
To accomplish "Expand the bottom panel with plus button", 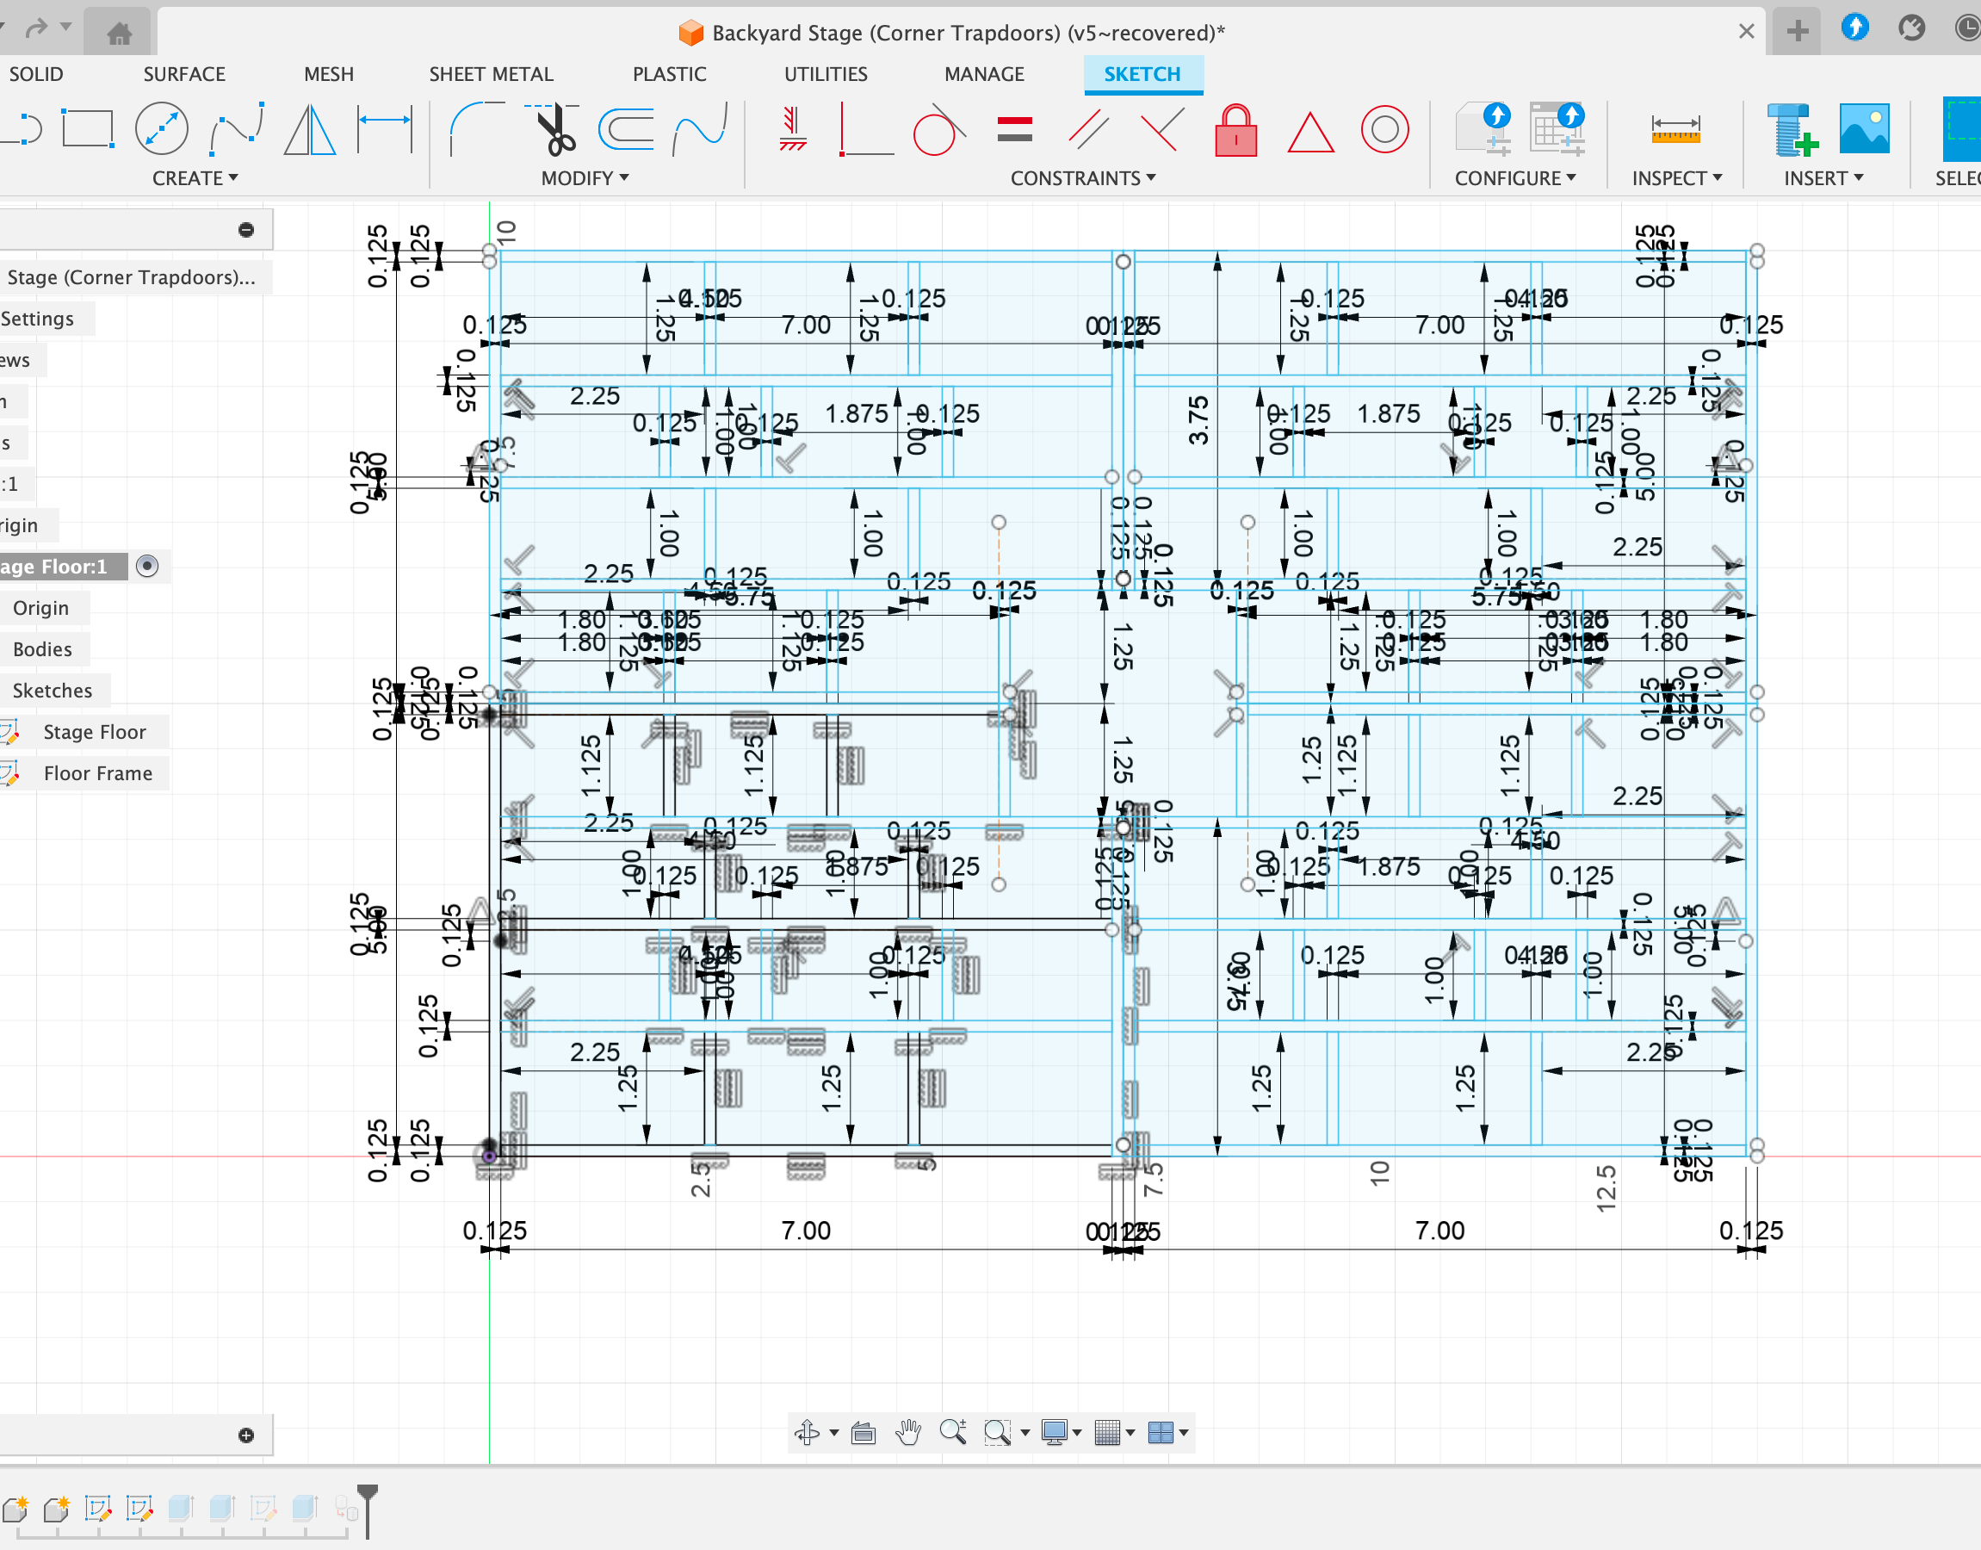I will pos(246,1435).
